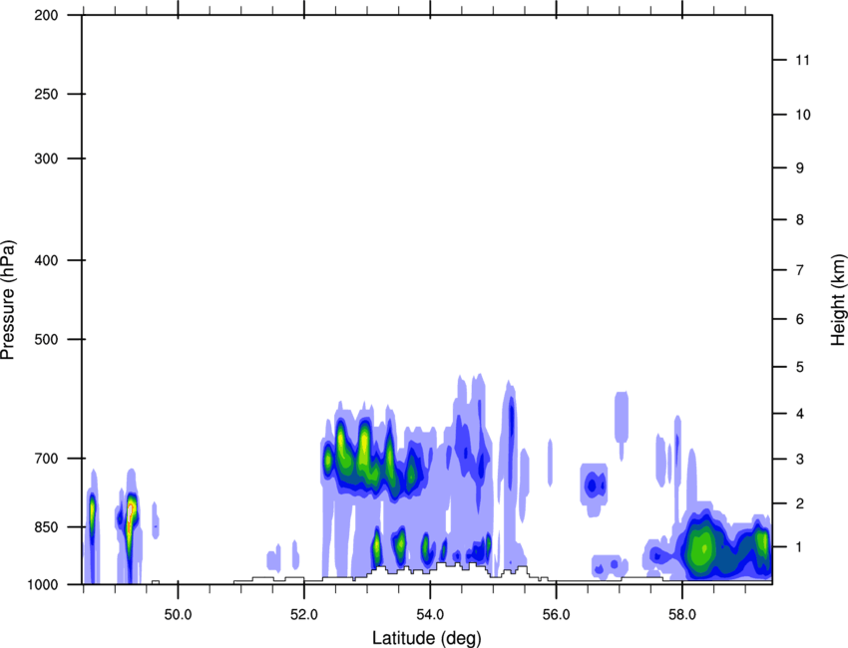Click the 5 km height label
The image size is (848, 648).
[800, 368]
